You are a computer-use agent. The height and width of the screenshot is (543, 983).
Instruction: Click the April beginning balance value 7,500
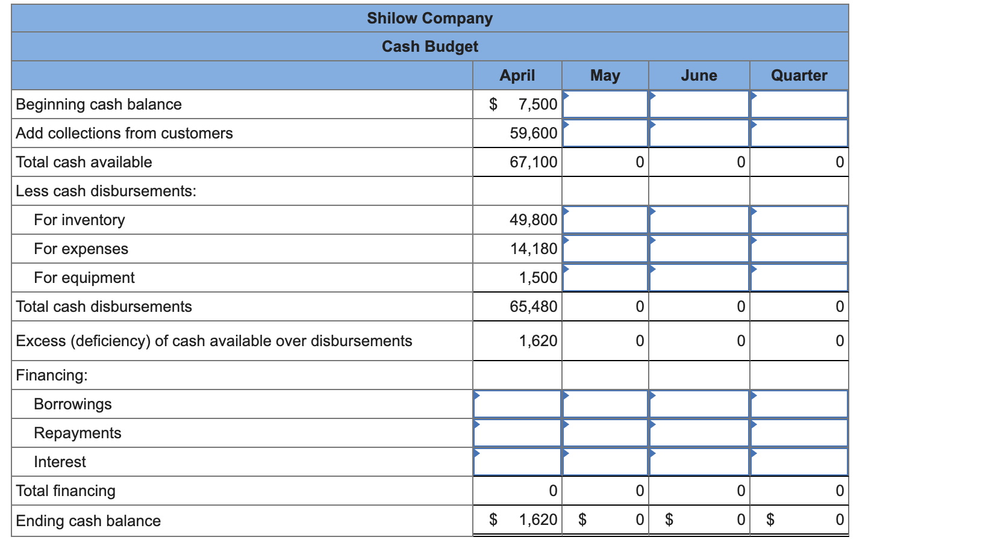click(x=538, y=104)
